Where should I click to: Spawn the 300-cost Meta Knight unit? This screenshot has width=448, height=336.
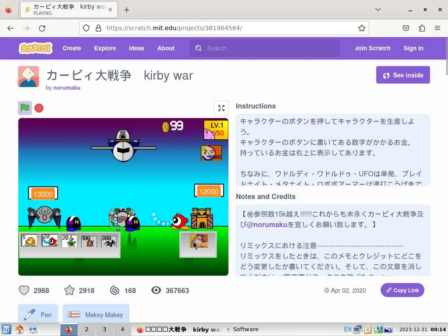(109, 241)
